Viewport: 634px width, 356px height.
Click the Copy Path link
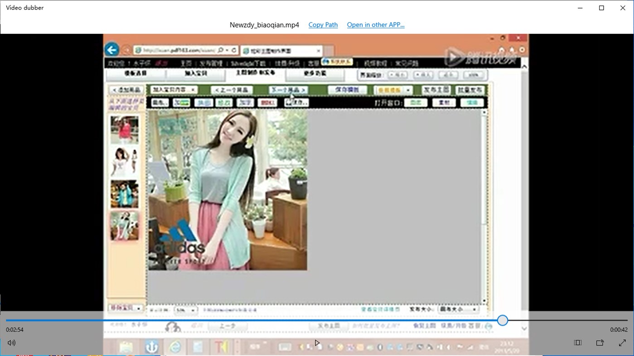pyautogui.click(x=323, y=24)
